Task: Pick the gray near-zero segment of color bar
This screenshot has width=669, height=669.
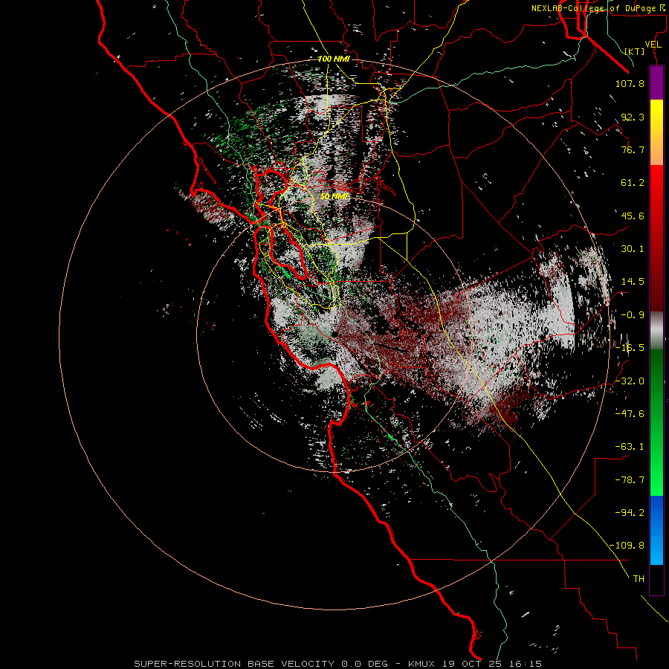Action: 656,331
